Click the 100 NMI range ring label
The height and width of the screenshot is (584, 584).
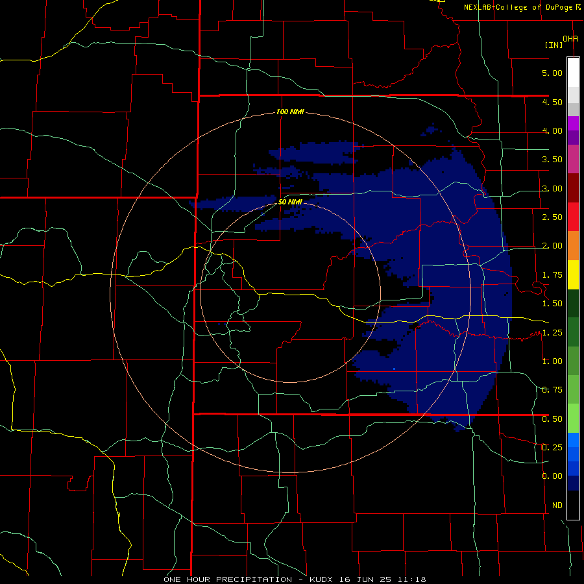pyautogui.click(x=290, y=112)
